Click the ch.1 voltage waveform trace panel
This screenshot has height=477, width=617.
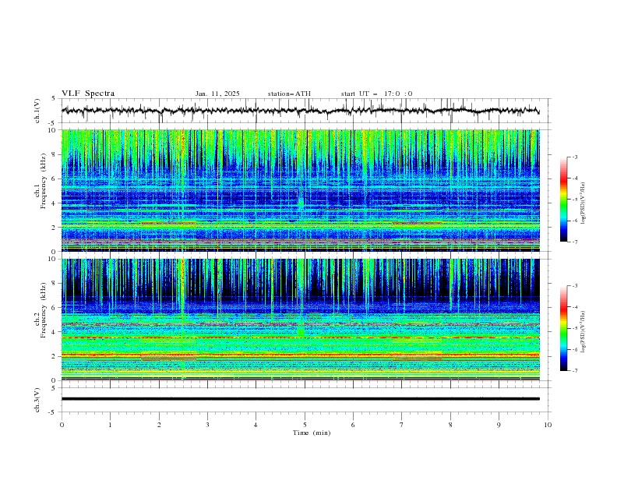[x=306, y=111]
